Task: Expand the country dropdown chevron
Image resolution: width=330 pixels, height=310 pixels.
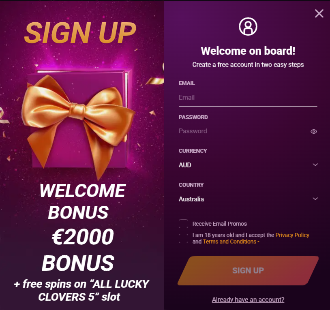Action: [315, 199]
